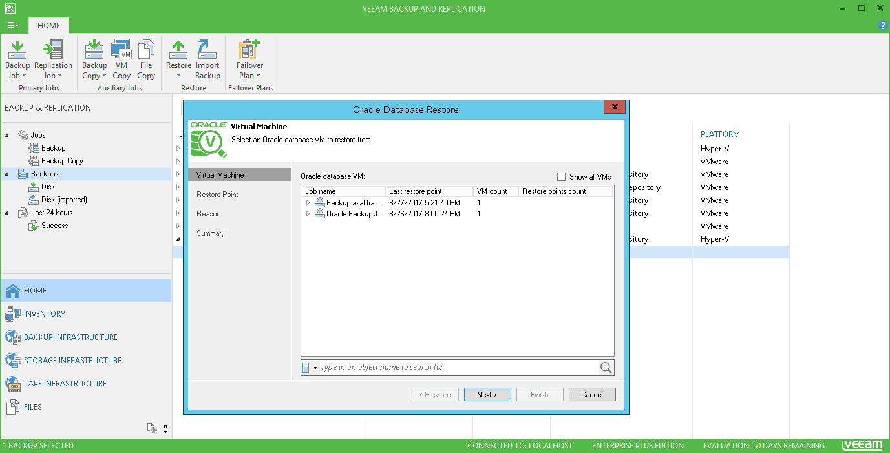Select Backup Copy under Jobs
This screenshot has width=890, height=453.
coord(62,161)
